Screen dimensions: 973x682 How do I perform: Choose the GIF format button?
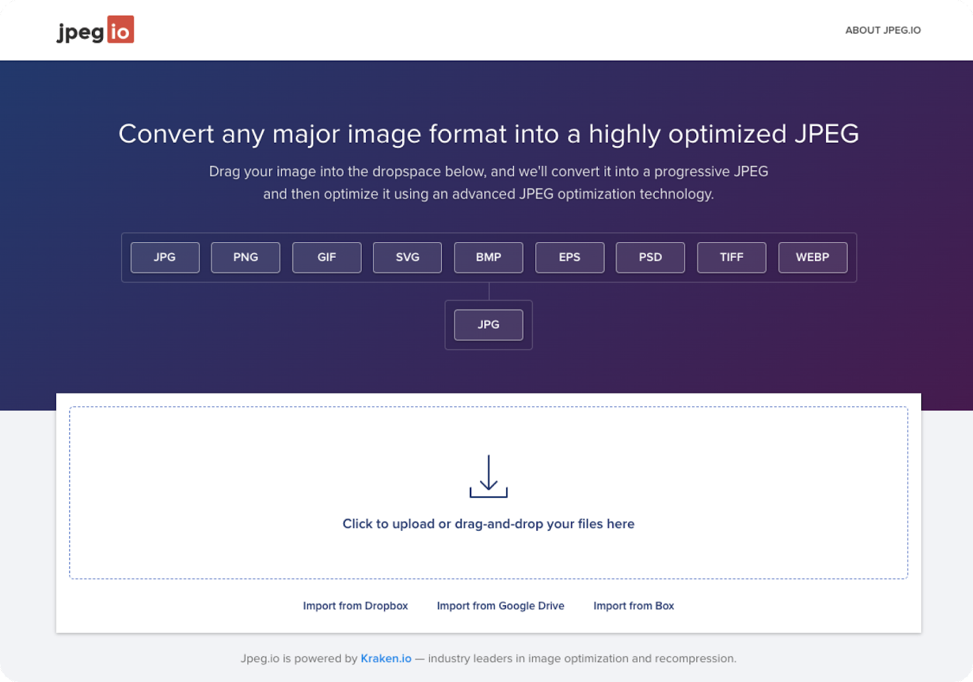pos(327,257)
